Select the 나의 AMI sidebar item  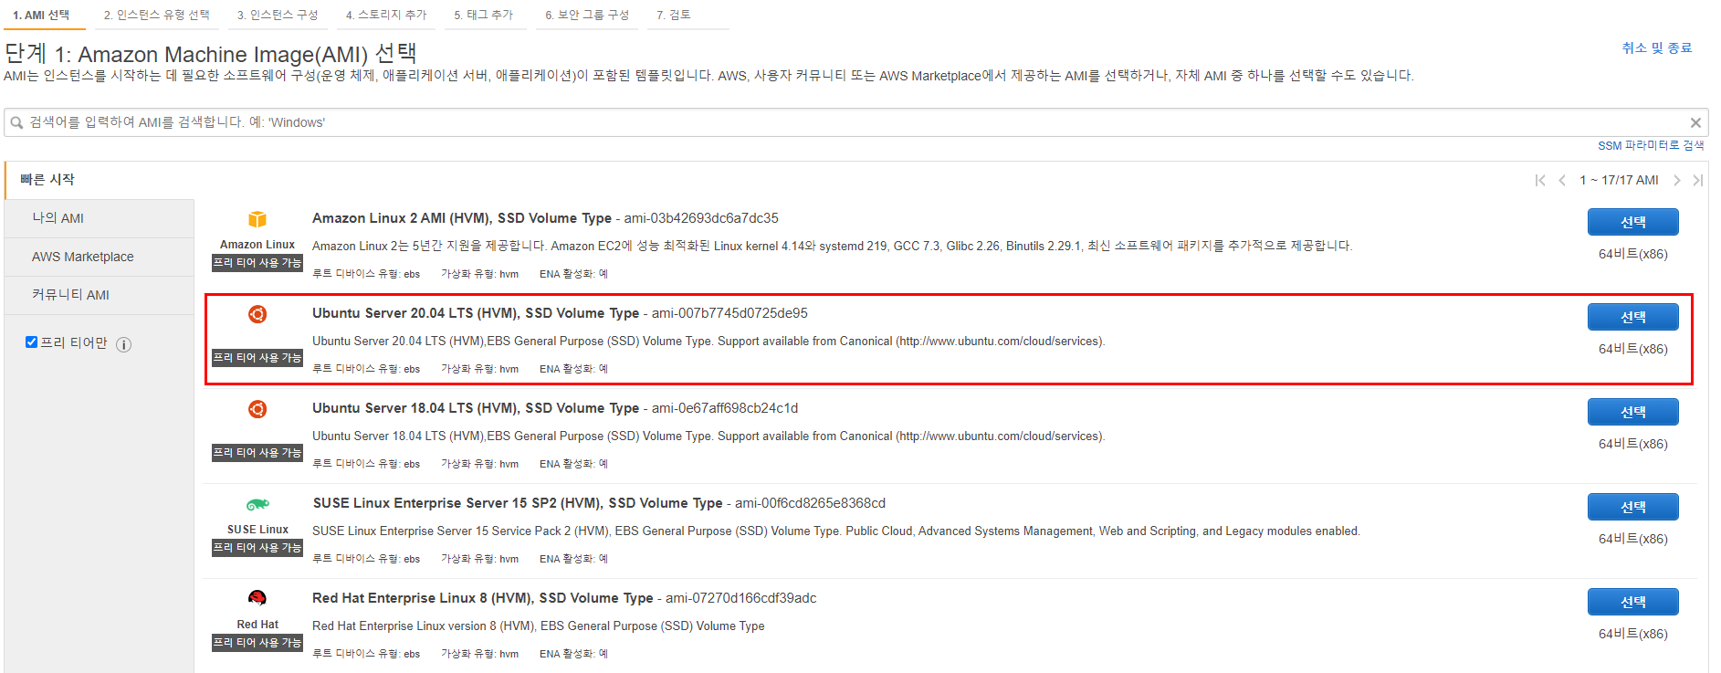tap(99, 218)
